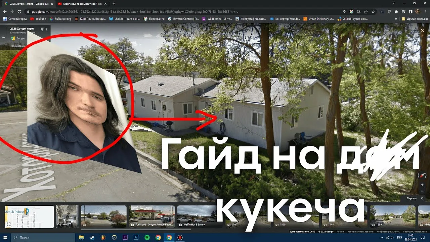This screenshot has width=430, height=242.
Task: Open a new browser tab
Action: pyautogui.click(x=114, y=4)
